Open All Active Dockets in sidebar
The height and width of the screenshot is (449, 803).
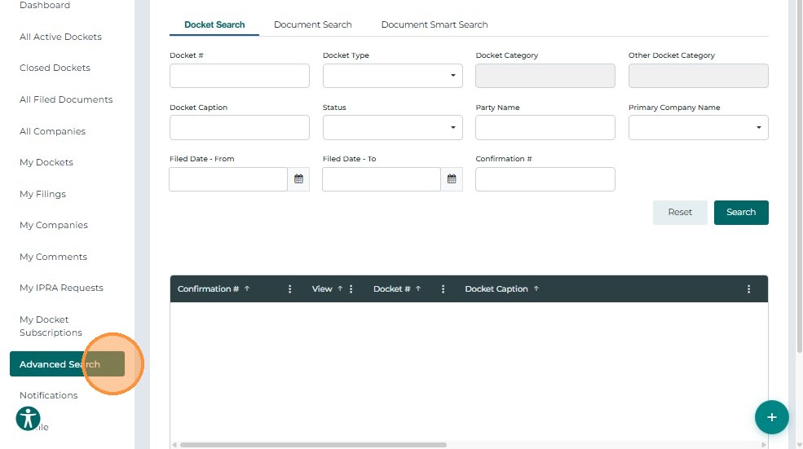click(60, 37)
